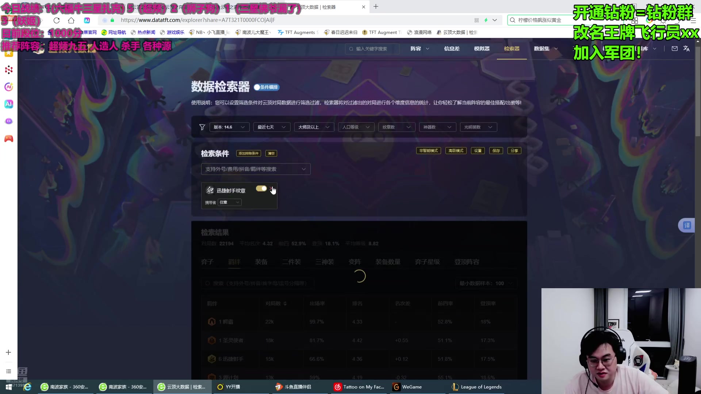This screenshot has width=701, height=394.
Task: Click the QR code icon in the address bar
Action: [476, 20]
